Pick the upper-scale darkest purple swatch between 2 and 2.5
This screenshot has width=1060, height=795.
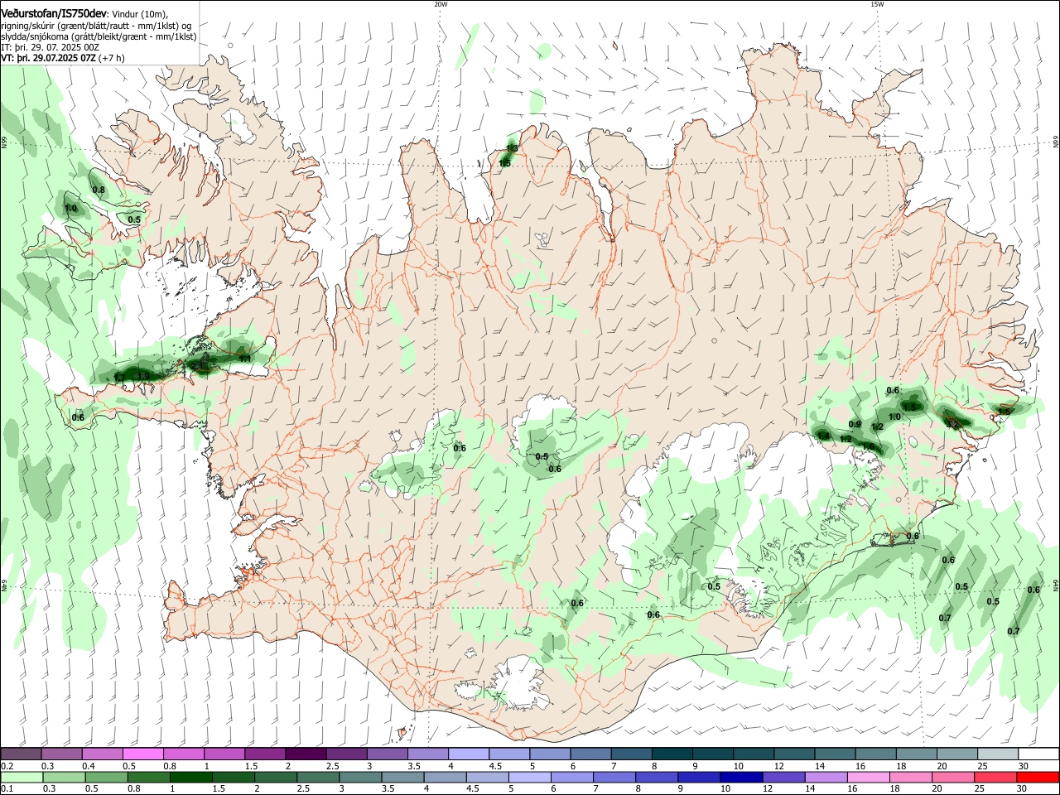(306, 754)
